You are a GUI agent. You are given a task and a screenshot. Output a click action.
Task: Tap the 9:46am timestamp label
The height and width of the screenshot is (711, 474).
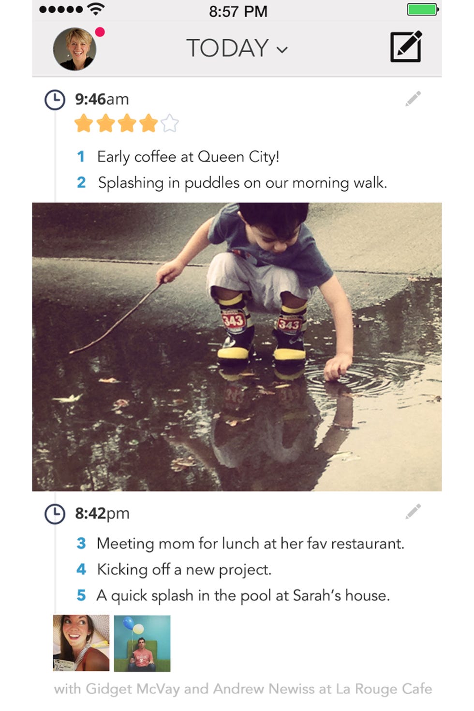pos(102,99)
